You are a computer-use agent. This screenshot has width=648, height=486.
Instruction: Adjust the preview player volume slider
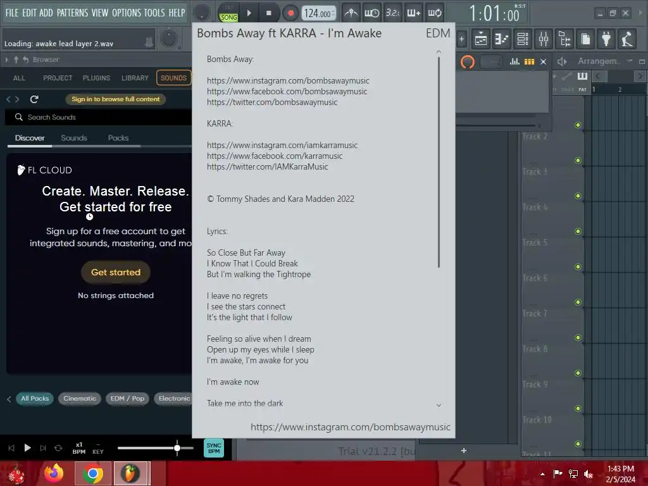tap(156, 448)
